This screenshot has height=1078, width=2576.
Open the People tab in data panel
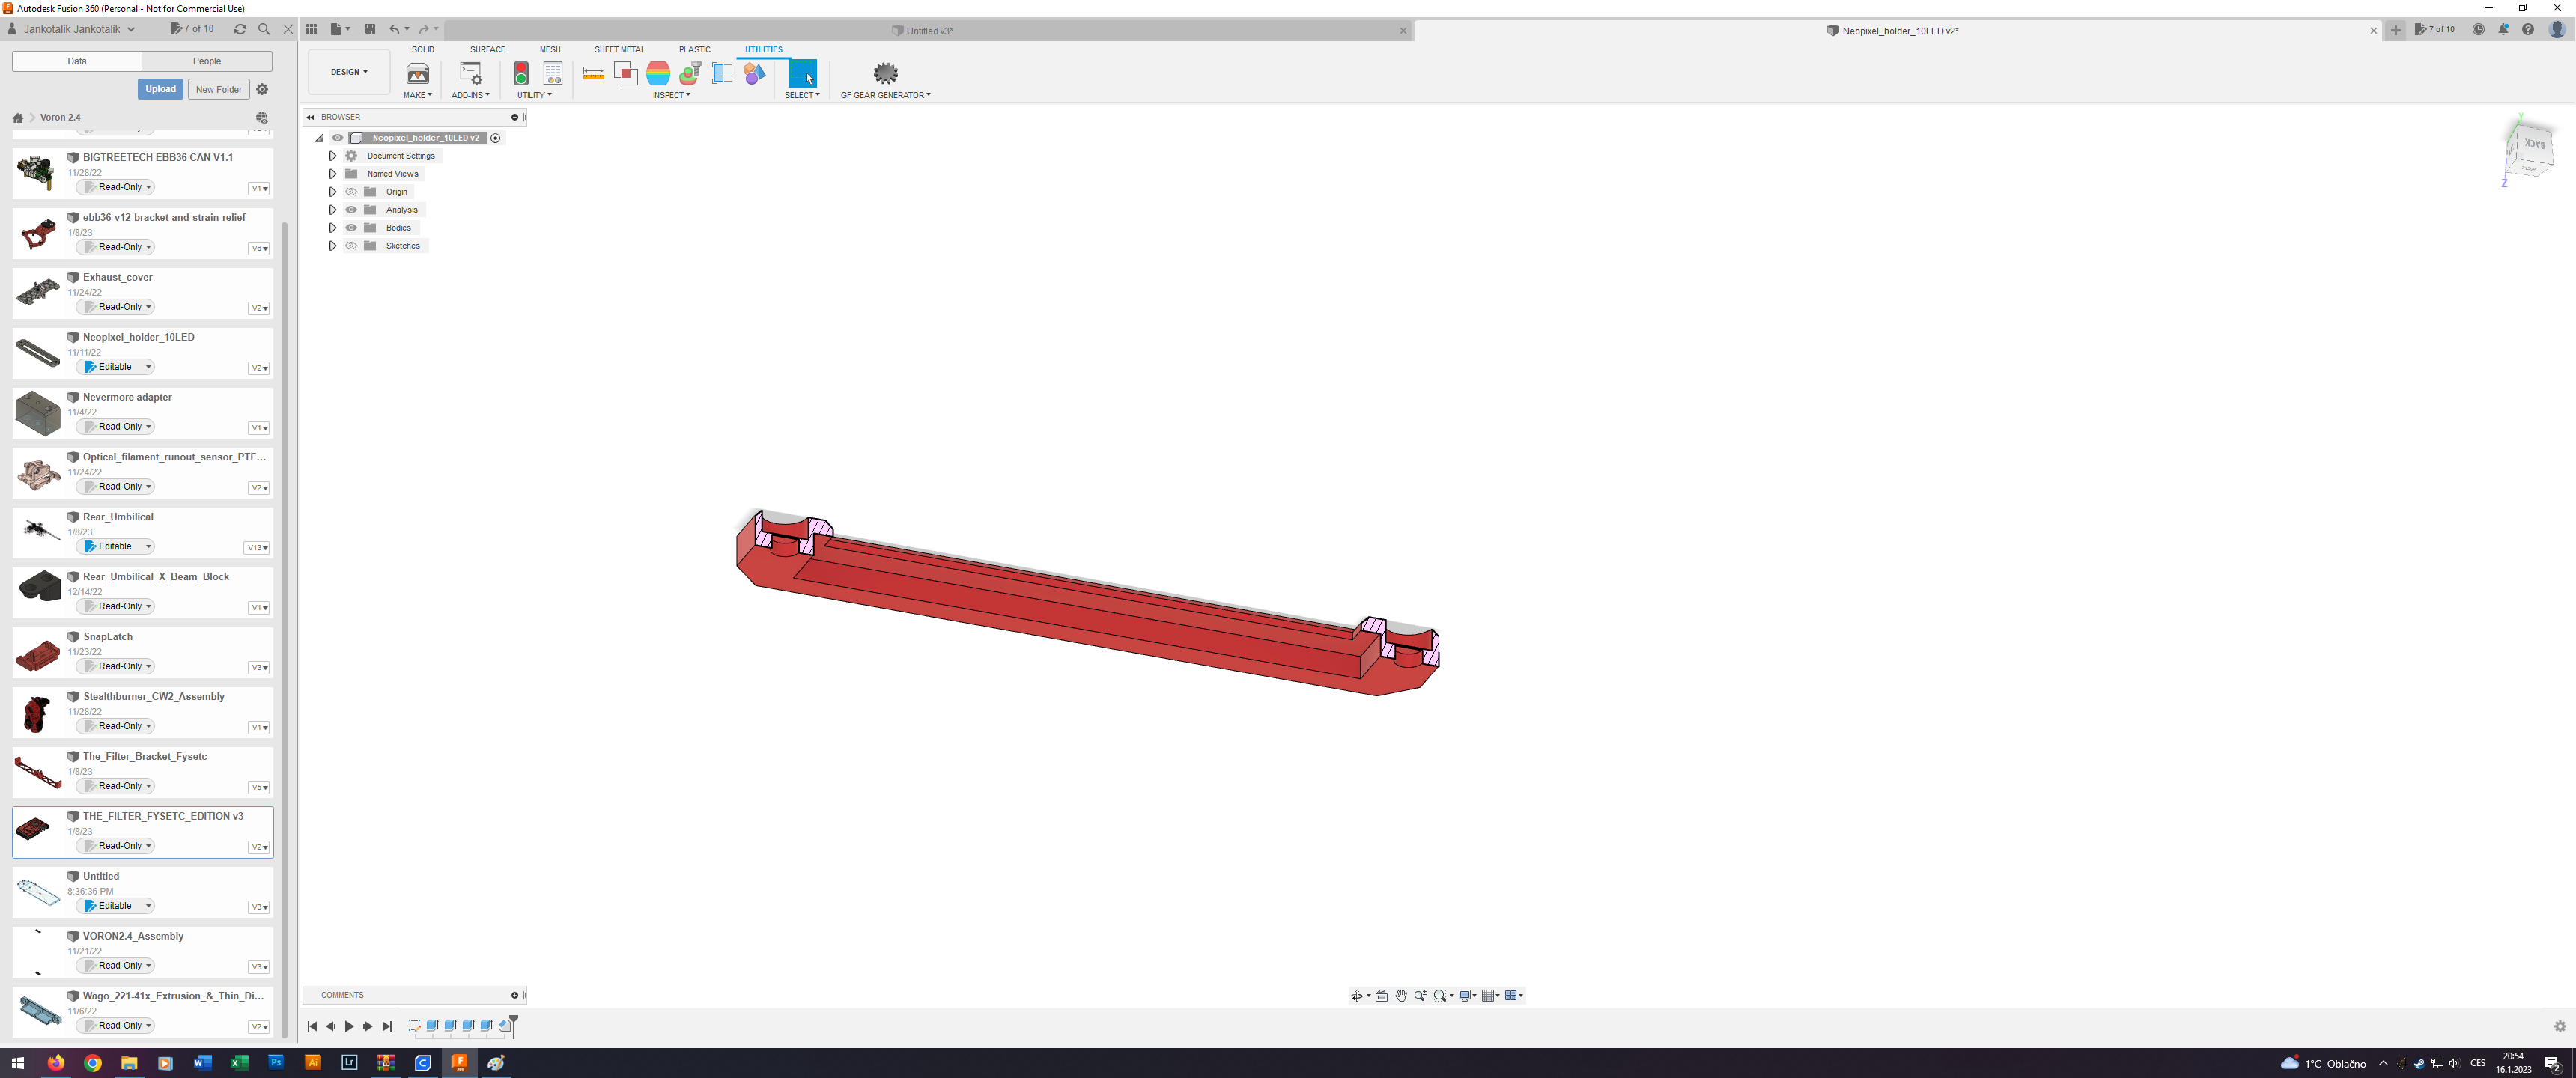[x=207, y=61]
